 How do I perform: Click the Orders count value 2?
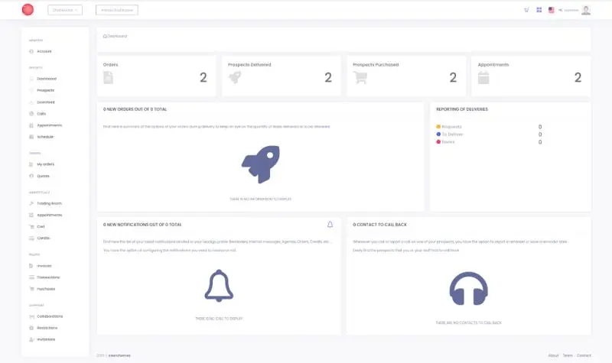203,78
